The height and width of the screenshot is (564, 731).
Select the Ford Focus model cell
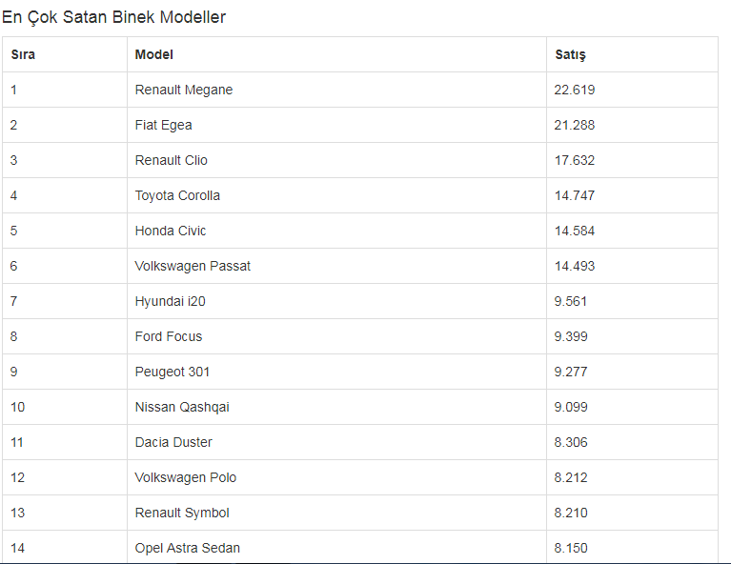169,336
